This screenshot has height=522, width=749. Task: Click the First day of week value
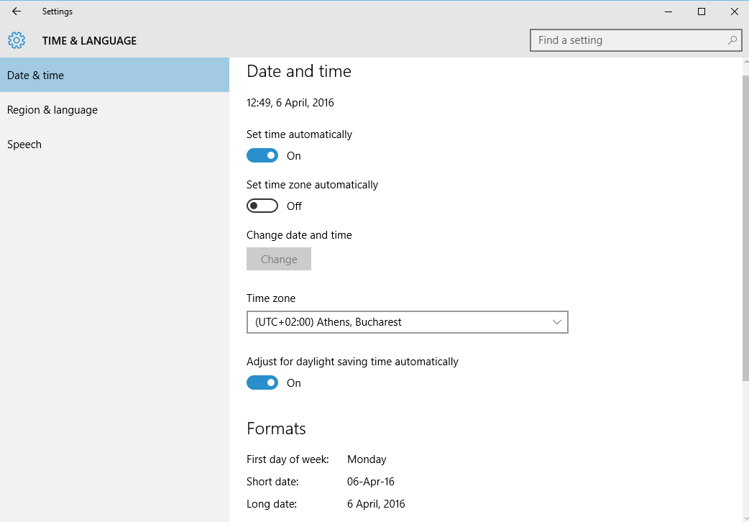click(367, 459)
